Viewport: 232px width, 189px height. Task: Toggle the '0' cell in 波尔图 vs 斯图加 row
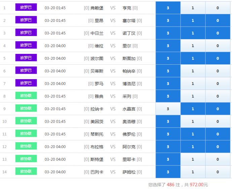[218, 58]
